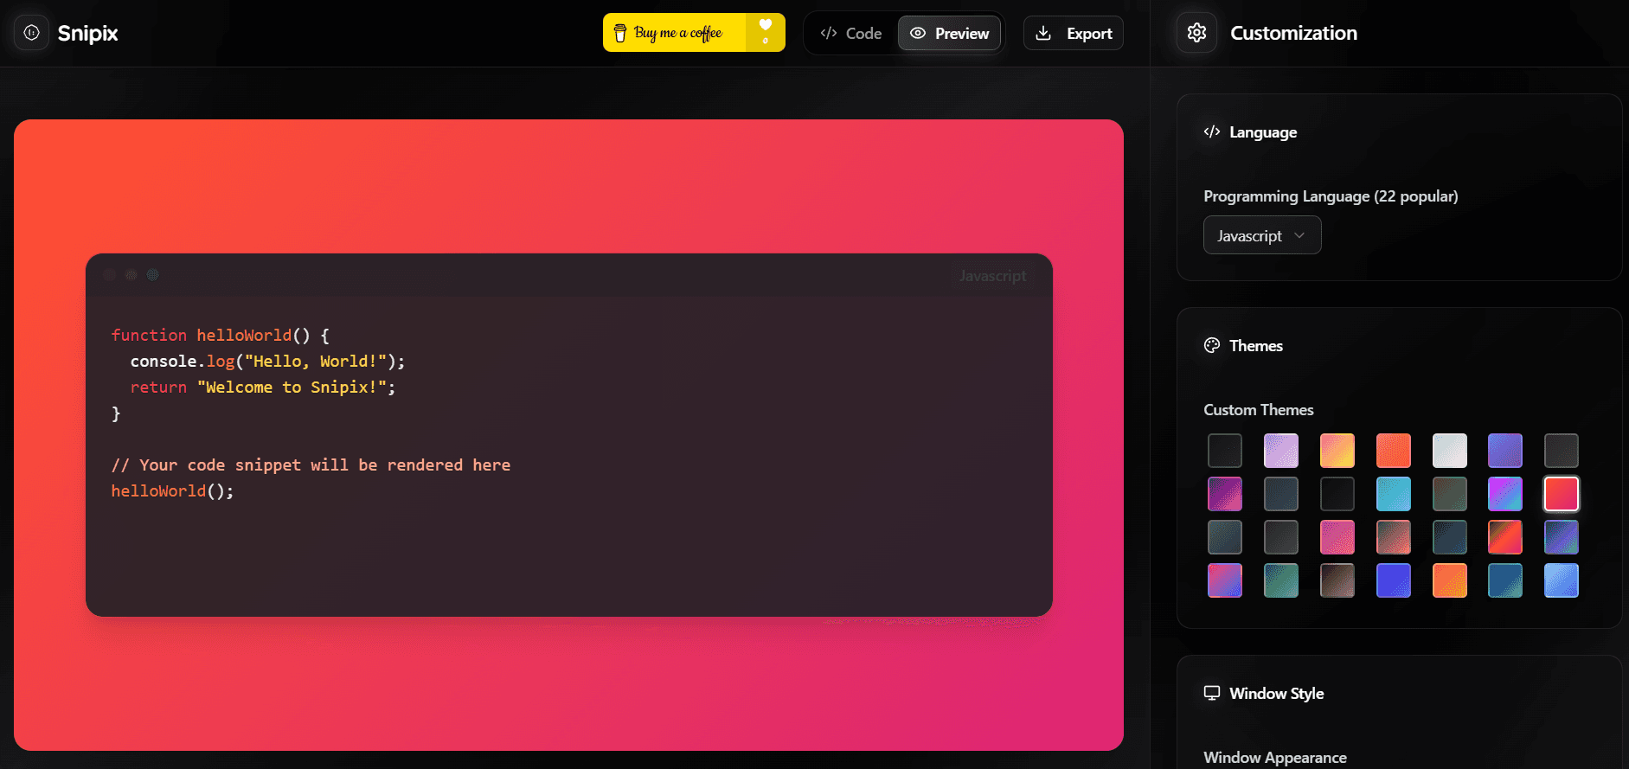Click the Javascript label in code window header
Image resolution: width=1629 pixels, height=769 pixels.
click(992, 276)
